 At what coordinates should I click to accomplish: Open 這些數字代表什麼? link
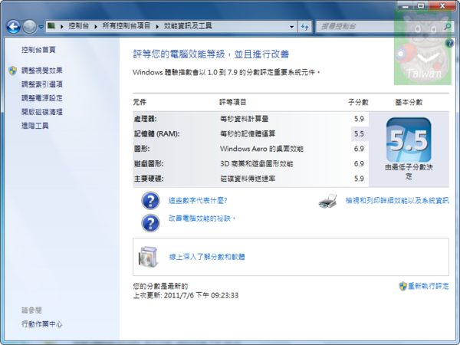(198, 201)
